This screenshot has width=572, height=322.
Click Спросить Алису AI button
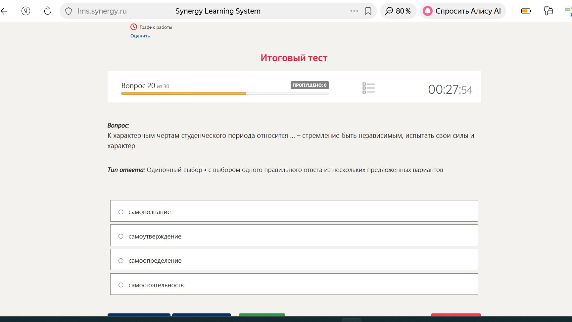pos(463,11)
